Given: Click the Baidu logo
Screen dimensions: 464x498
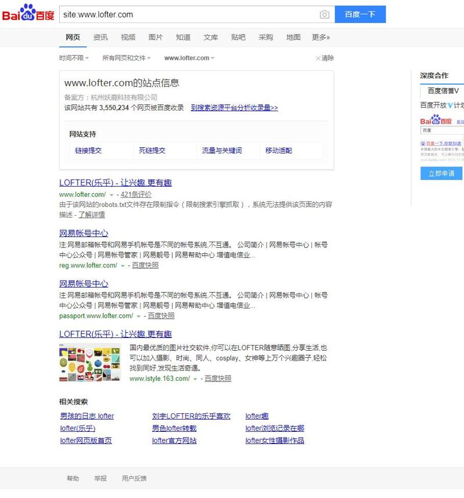Looking at the screenshot, I should coord(28,14).
